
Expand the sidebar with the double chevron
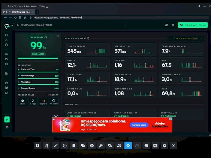click(x=12, y=25)
